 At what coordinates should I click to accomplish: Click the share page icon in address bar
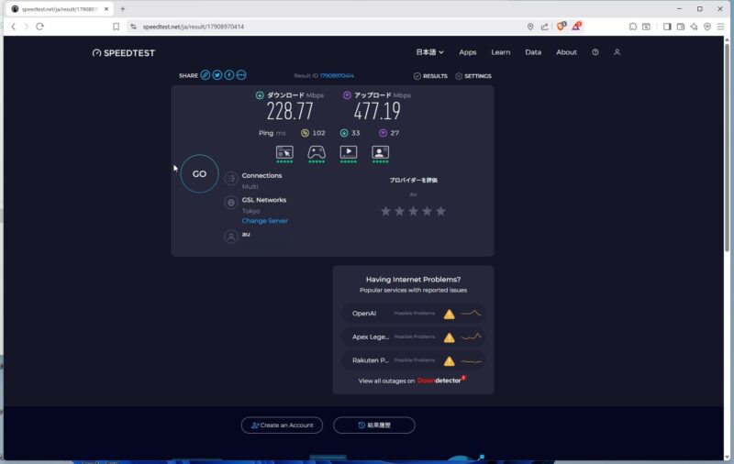tap(544, 27)
